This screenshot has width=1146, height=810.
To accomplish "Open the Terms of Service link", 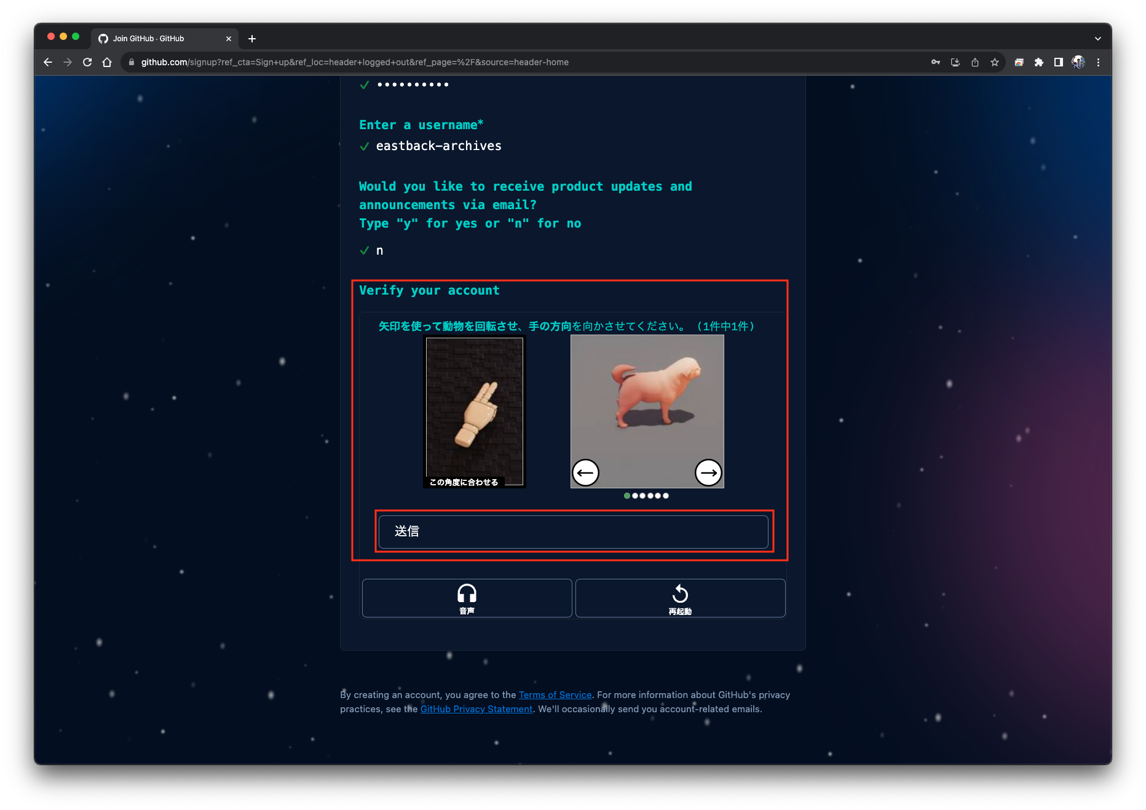I will (555, 694).
